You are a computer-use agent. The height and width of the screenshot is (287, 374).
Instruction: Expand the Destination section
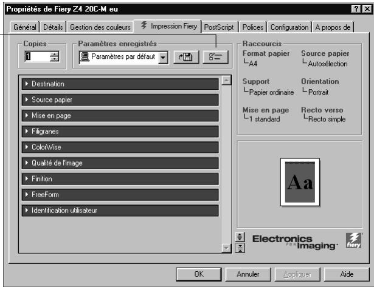[x=120, y=84]
